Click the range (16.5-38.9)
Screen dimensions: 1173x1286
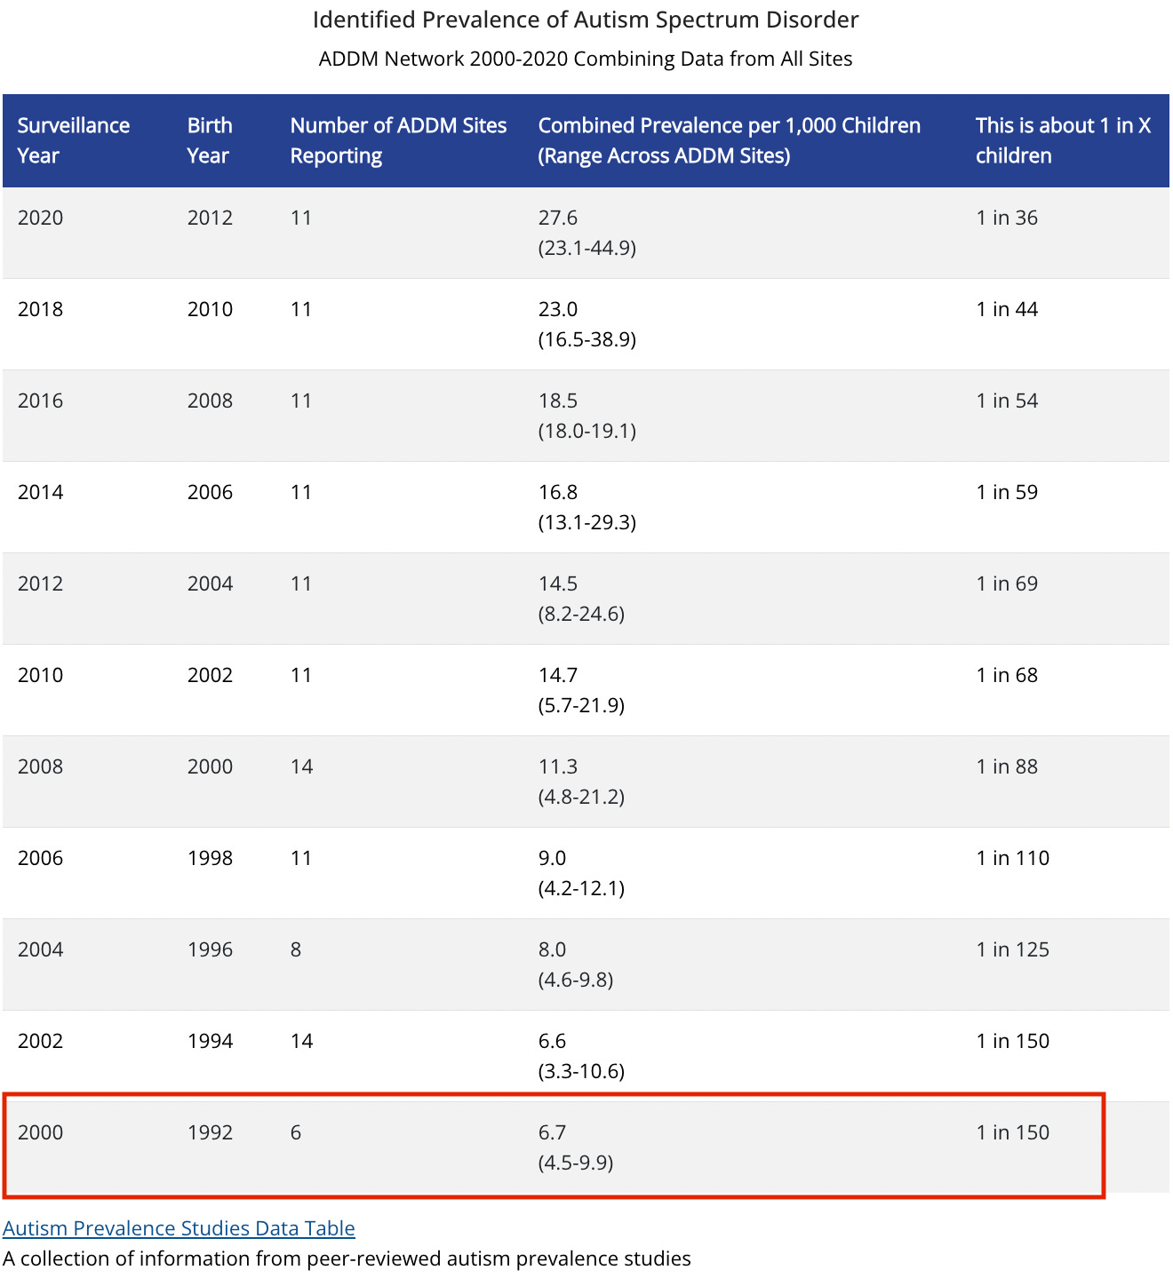click(x=587, y=339)
